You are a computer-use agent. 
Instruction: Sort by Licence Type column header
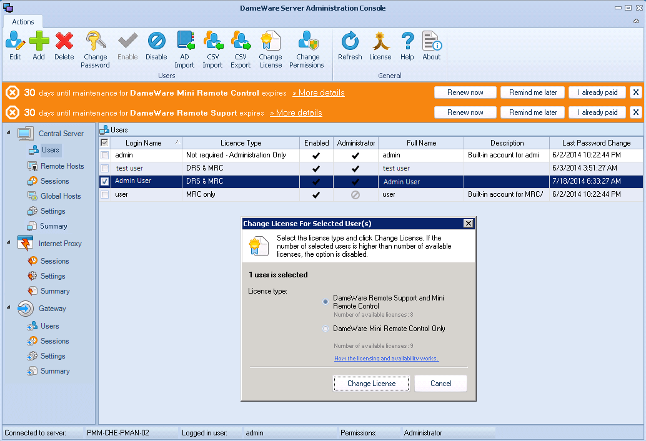pyautogui.click(x=241, y=143)
